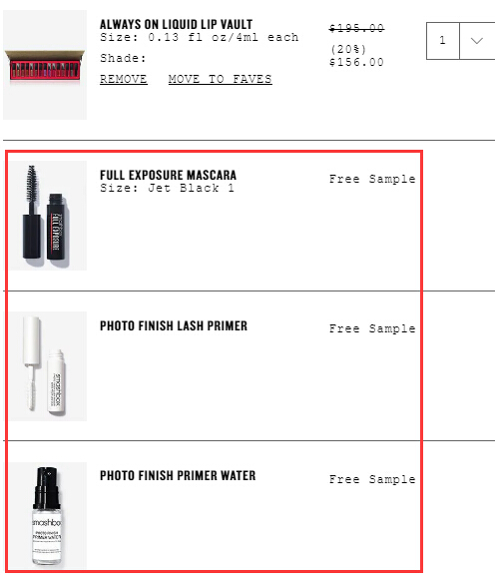The height and width of the screenshot is (579, 495).
Task: Click the Full Exposure Mascara title
Action: point(168,175)
